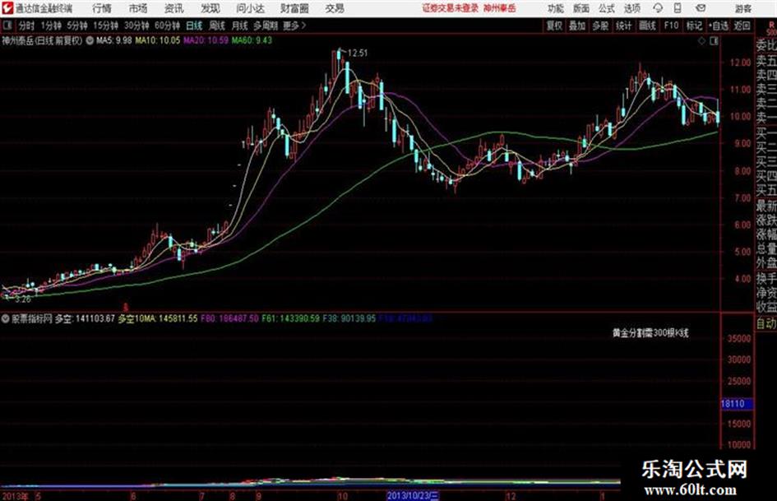Viewport: 777px width, 501px height.
Task: Click the 多空: 141103.67 value
Action: click(85, 319)
